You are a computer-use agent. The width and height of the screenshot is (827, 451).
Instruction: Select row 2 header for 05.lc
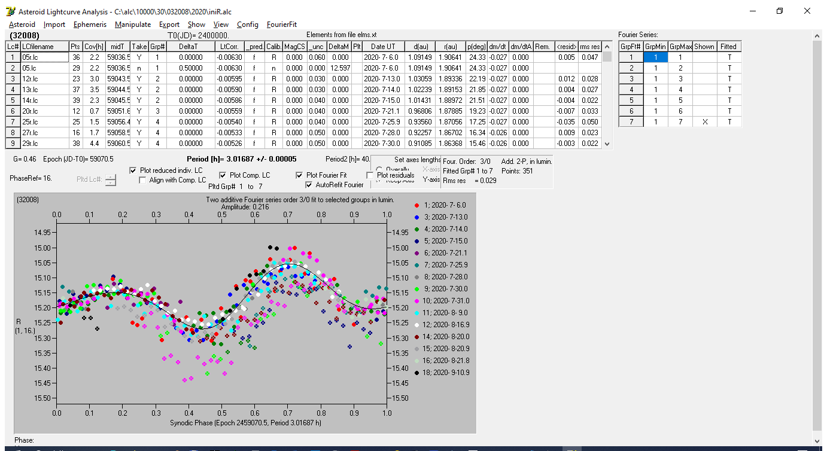(x=13, y=68)
